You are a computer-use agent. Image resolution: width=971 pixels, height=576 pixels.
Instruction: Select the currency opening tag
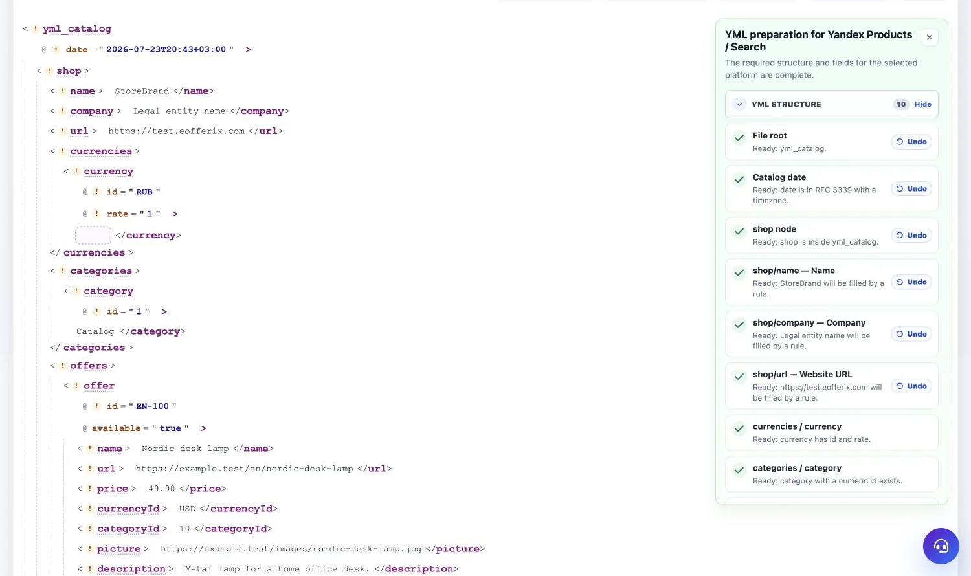click(109, 171)
